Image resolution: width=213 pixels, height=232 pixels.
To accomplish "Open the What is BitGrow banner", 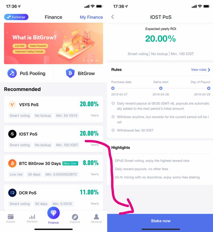I will point(54,43).
